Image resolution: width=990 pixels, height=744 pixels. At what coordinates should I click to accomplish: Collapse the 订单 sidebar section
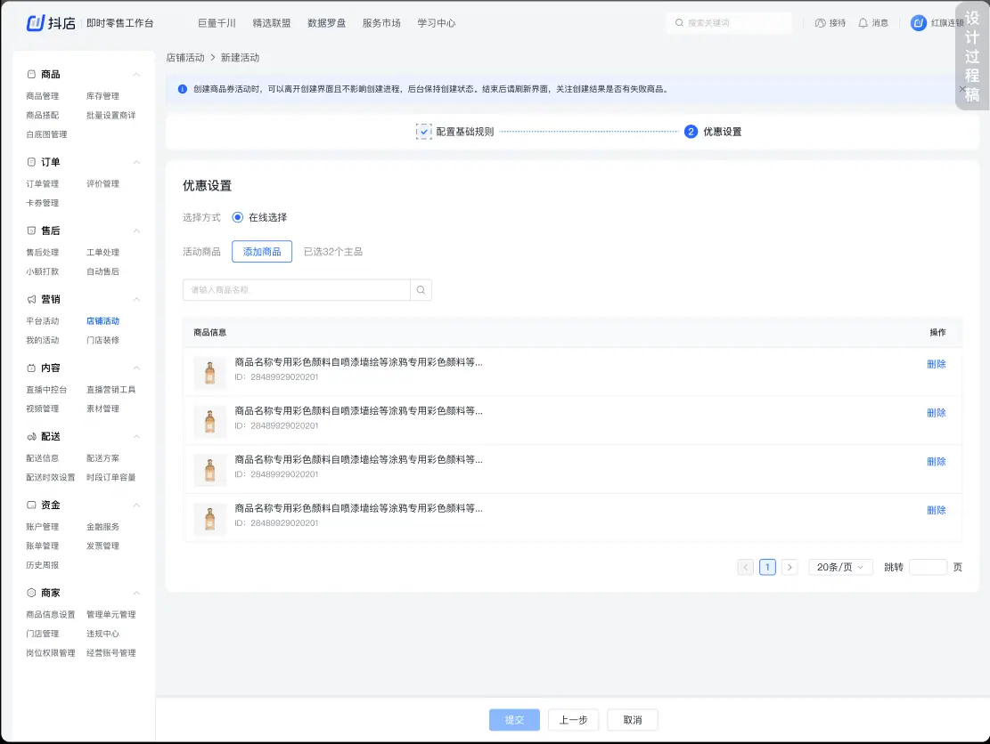click(x=136, y=163)
